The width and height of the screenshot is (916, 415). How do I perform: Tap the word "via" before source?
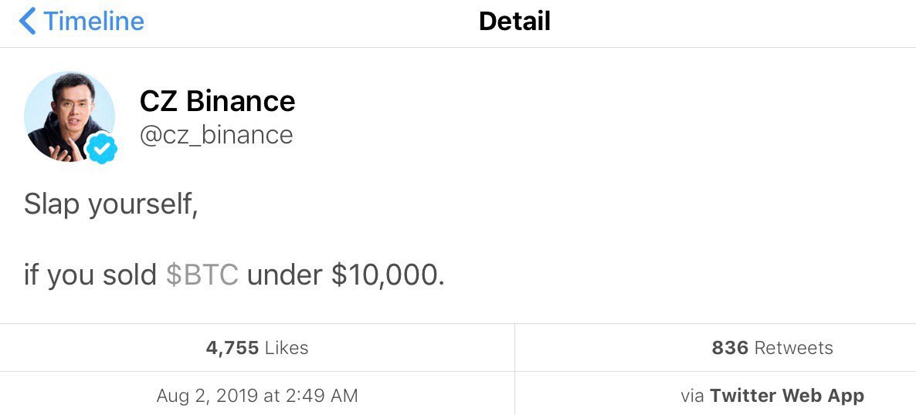pyautogui.click(x=692, y=396)
